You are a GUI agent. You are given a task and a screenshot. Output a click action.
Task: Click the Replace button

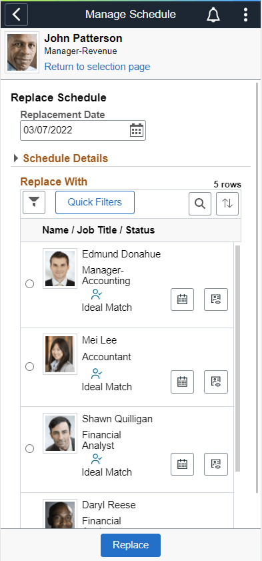(131, 545)
